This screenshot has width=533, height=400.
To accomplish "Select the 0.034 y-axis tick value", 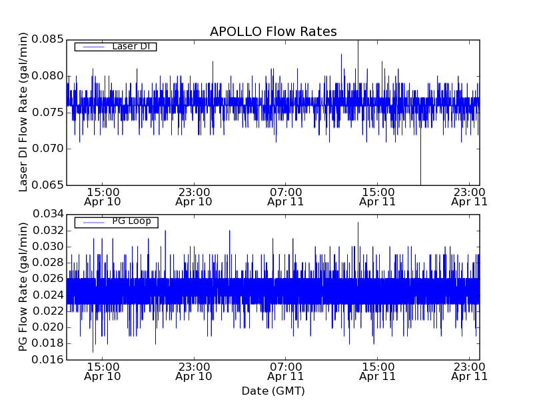I will (x=48, y=214).
